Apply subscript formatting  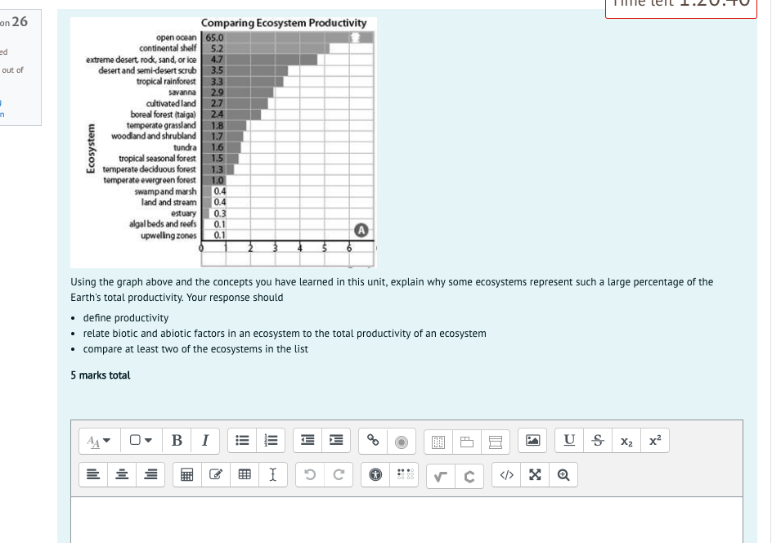[626, 440]
